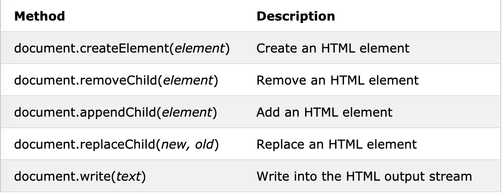Select document.write(text) method cell
The height and width of the screenshot is (193, 502).
point(80,177)
